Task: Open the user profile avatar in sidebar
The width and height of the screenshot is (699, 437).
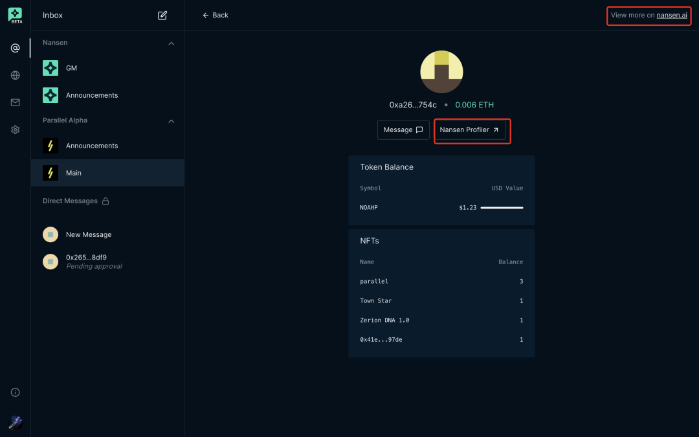Action: point(15,423)
